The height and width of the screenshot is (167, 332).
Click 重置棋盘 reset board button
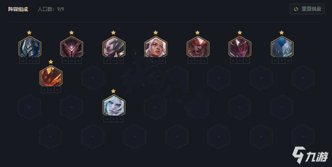click(307, 9)
